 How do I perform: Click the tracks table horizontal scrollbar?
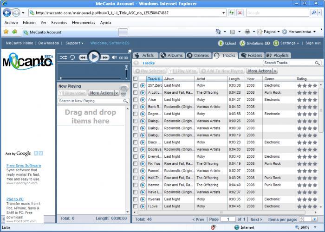(x=221, y=213)
